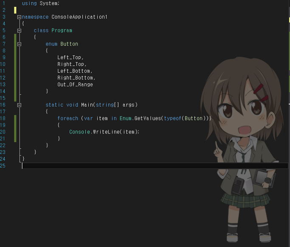Click the 'Program' class name

(62, 31)
